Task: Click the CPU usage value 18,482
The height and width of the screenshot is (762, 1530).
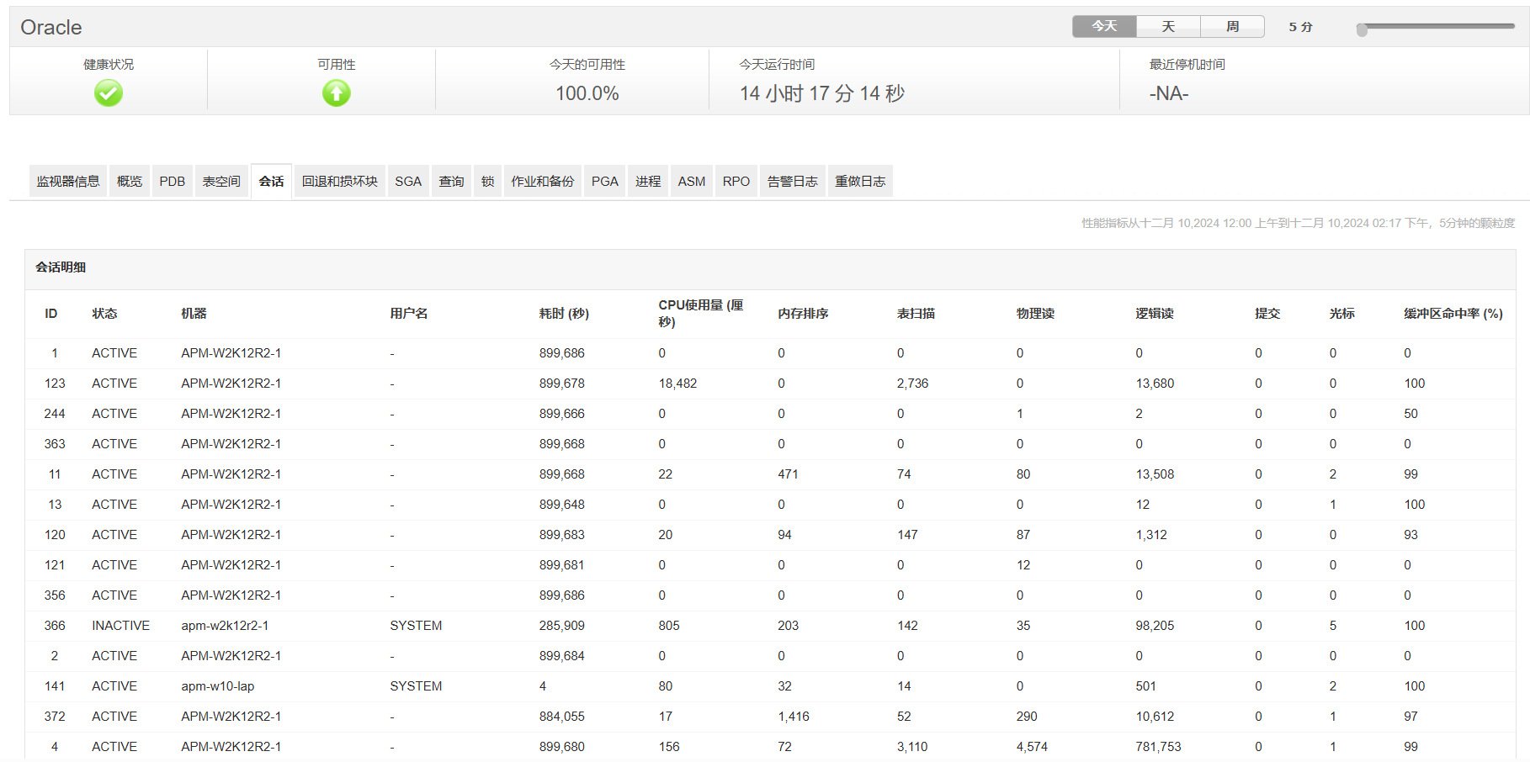Action: (677, 384)
